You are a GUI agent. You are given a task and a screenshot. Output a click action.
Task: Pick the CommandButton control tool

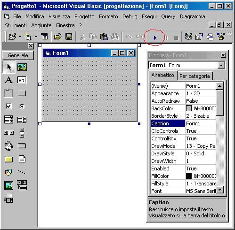22,93
